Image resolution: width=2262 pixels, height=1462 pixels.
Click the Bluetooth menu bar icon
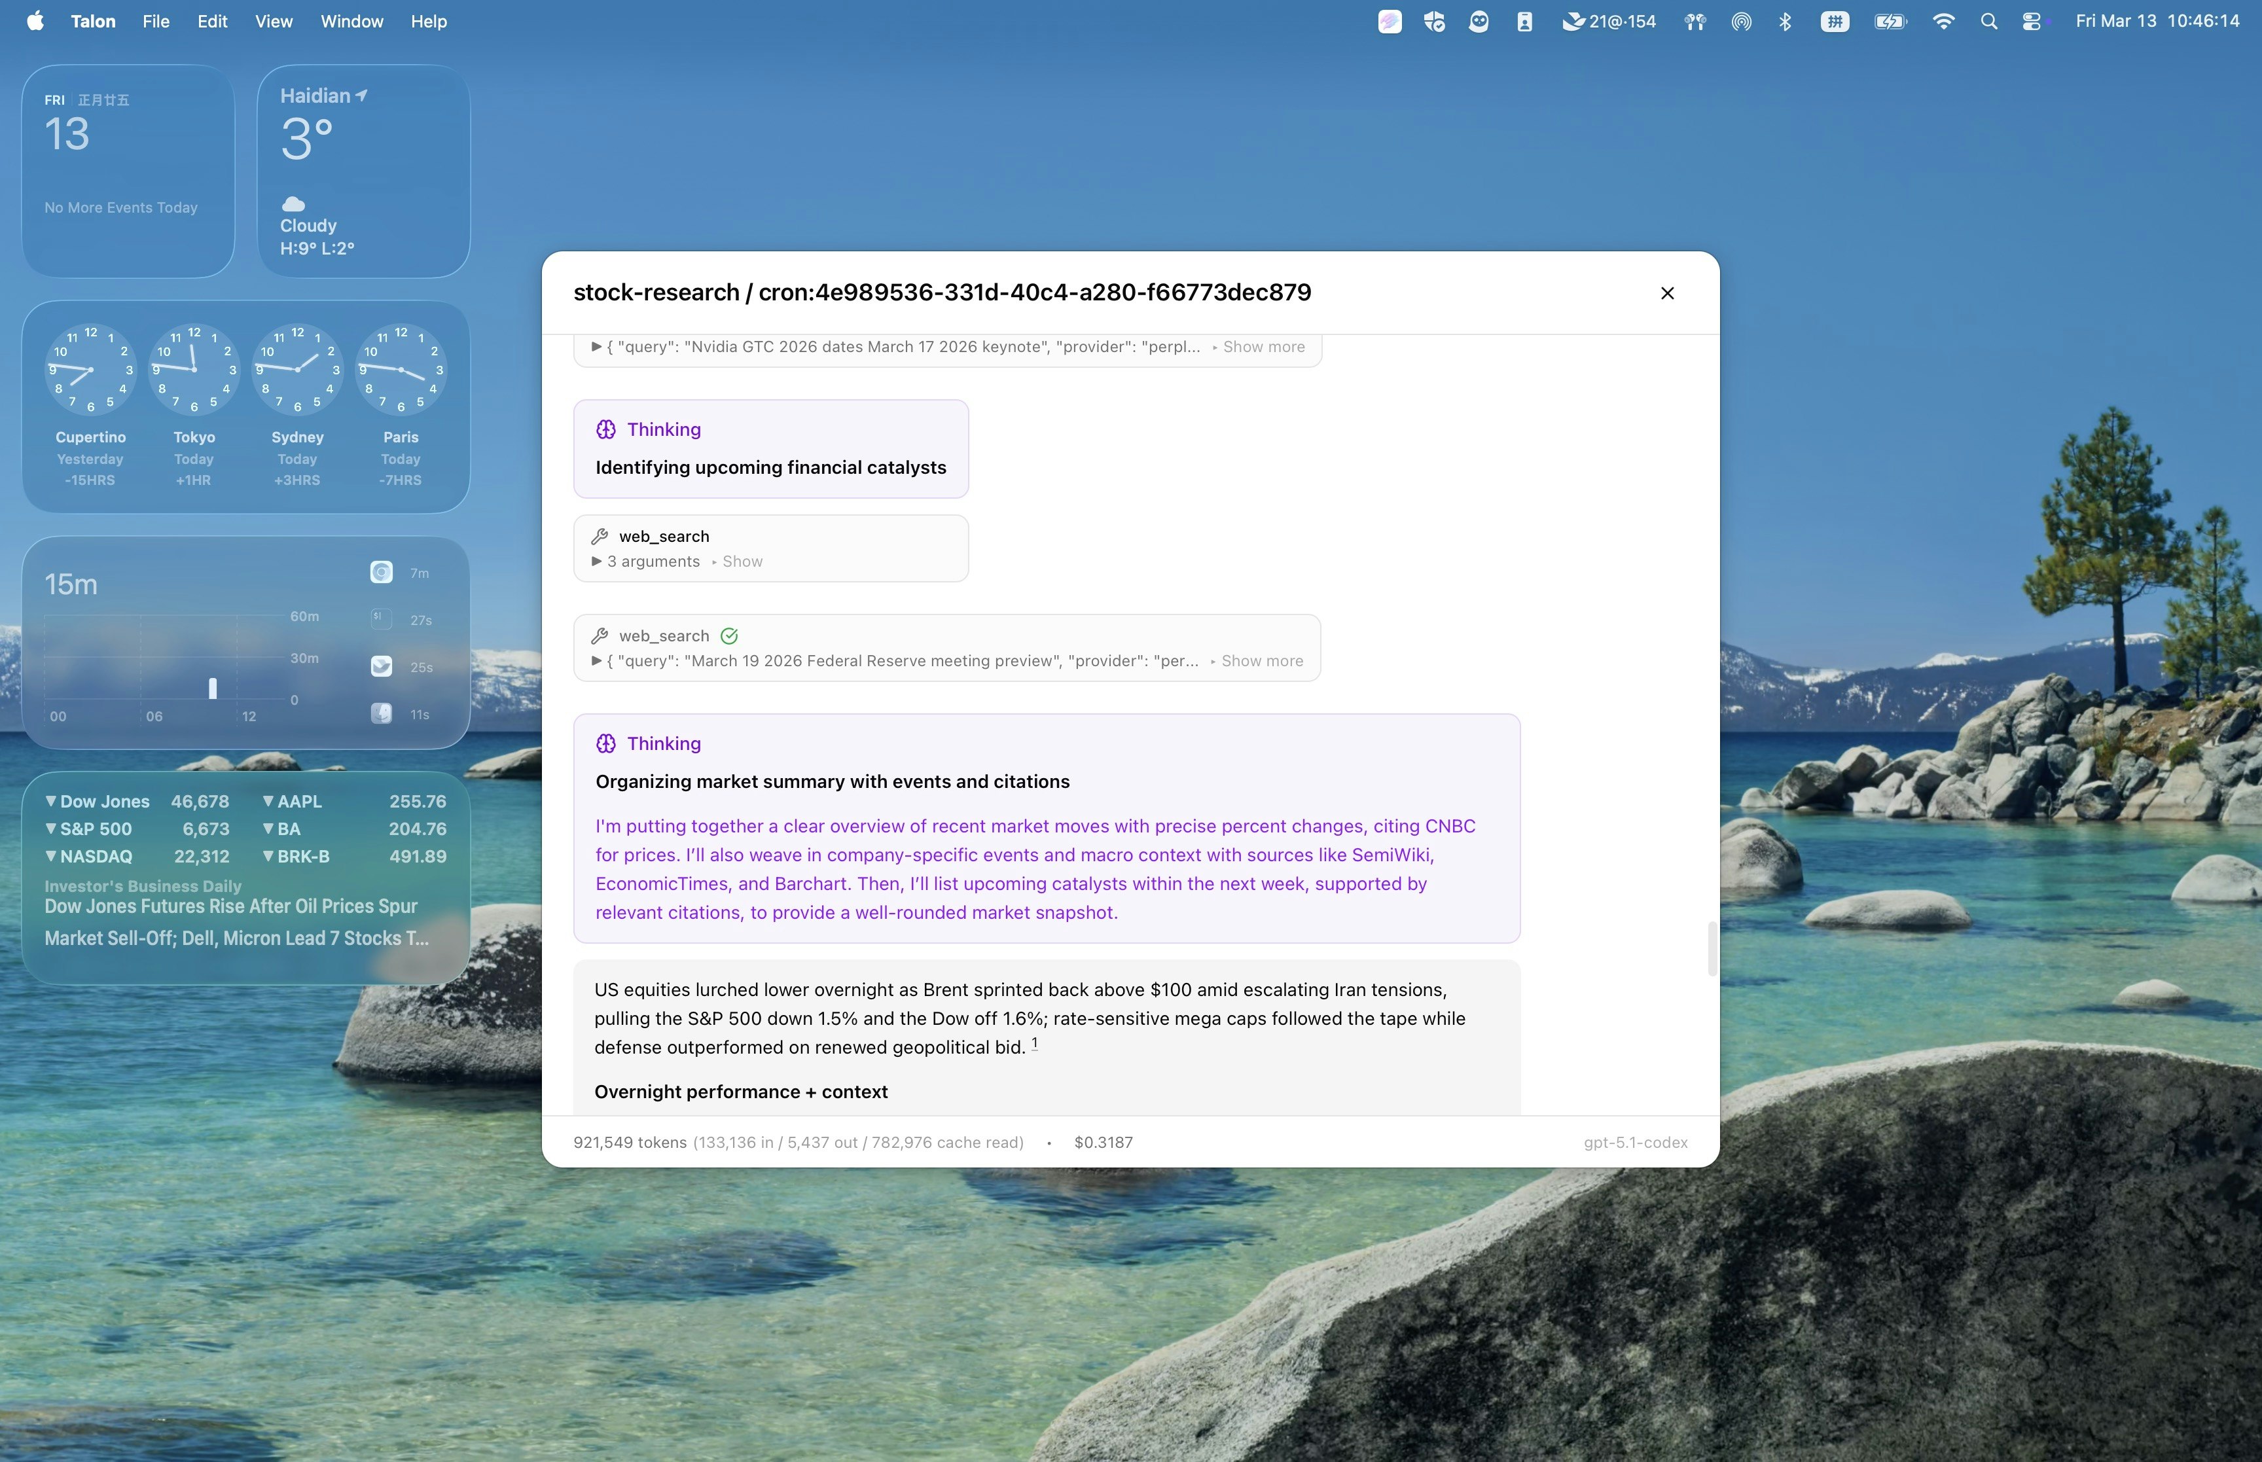coord(1785,21)
